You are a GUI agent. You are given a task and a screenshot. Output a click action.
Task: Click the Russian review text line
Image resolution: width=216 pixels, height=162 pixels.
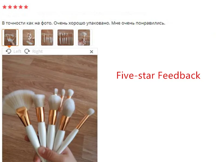[83, 23]
